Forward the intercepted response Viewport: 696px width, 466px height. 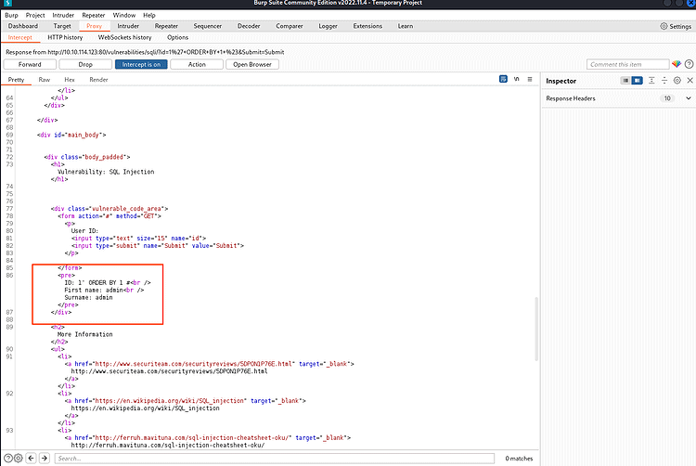pos(30,64)
